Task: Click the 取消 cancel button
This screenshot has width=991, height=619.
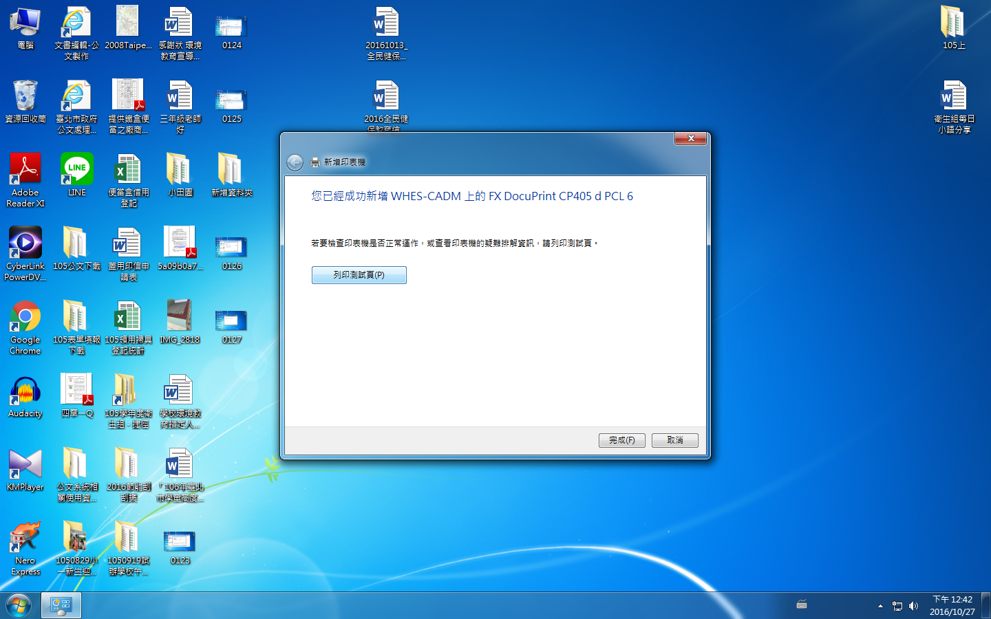Action: click(x=674, y=440)
